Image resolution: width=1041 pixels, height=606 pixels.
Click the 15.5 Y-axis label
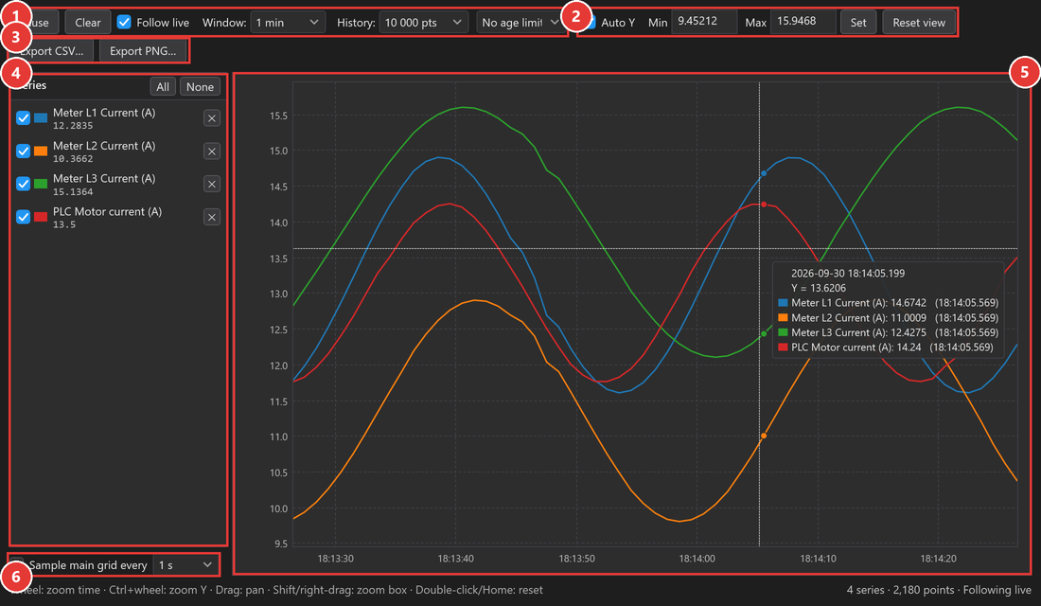tap(278, 116)
